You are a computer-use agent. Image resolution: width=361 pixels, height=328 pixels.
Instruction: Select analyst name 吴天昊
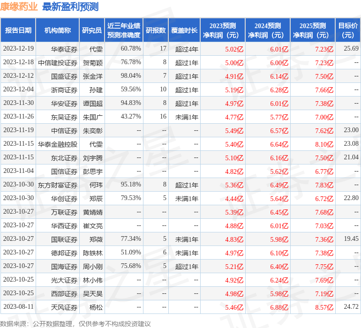[x=93, y=294]
